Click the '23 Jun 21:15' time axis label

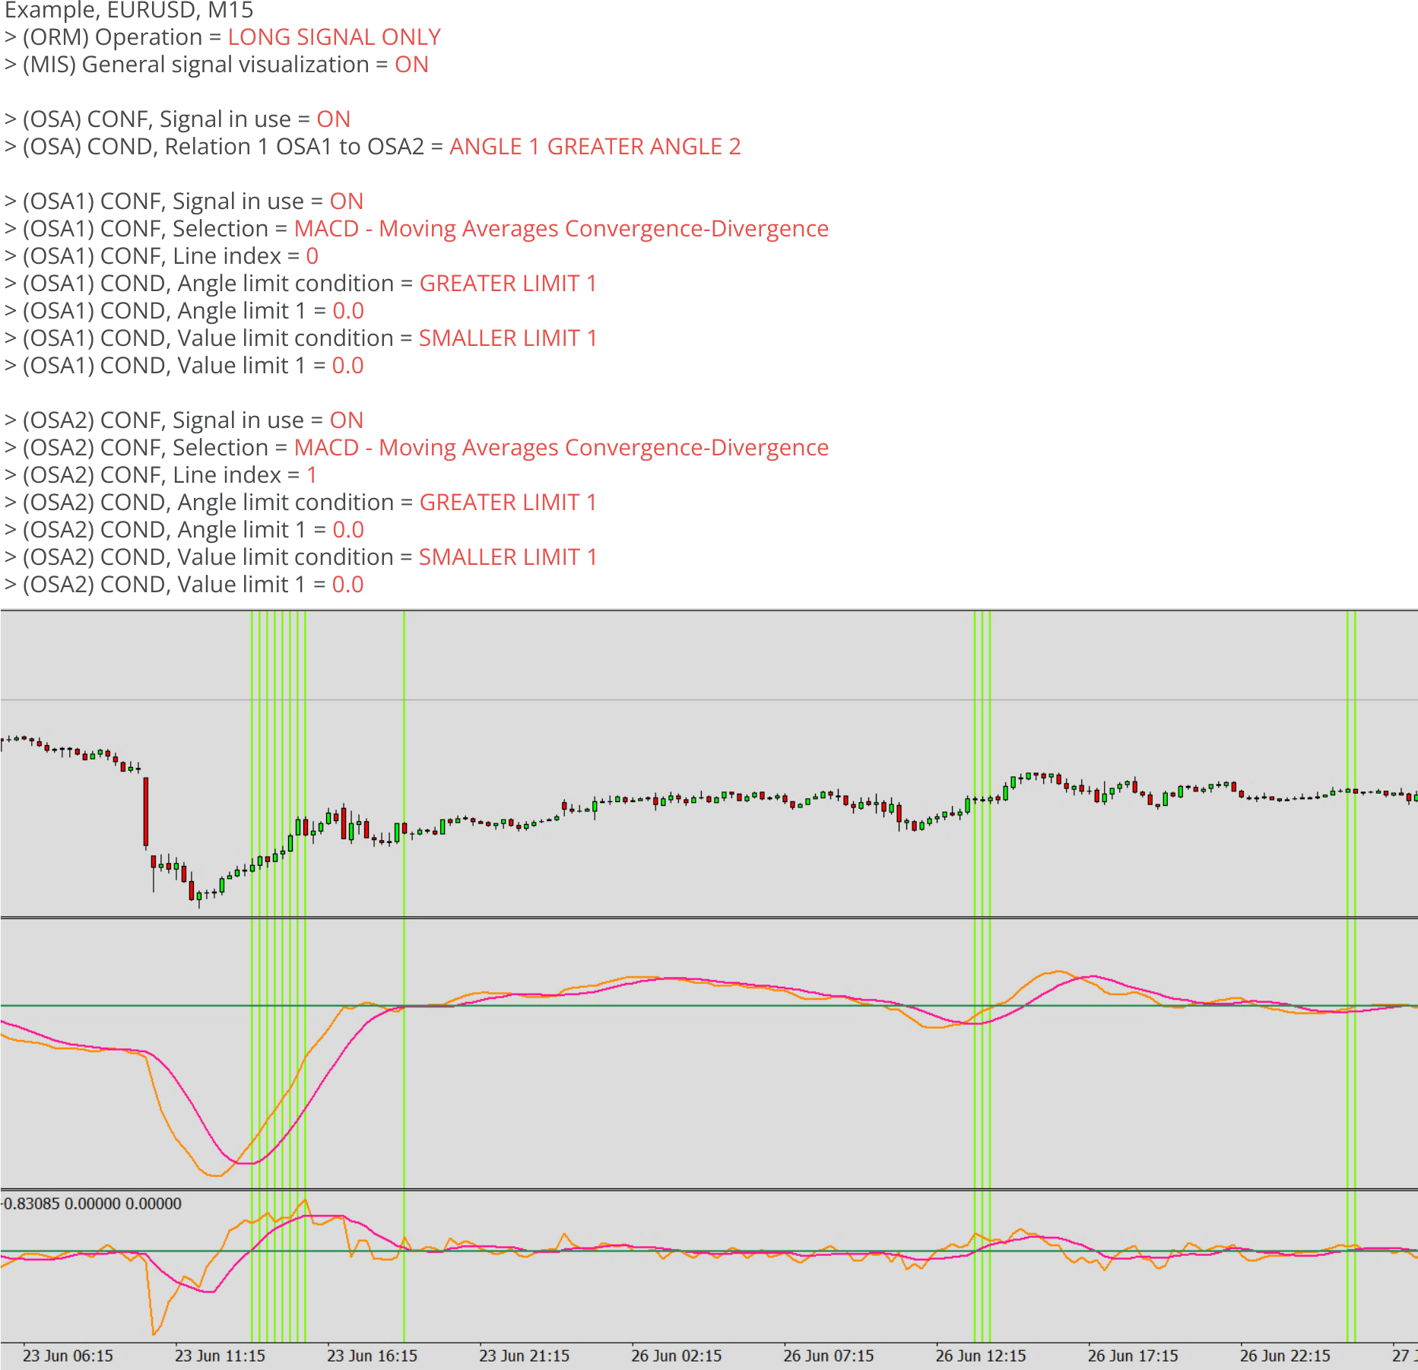pyautogui.click(x=524, y=1356)
